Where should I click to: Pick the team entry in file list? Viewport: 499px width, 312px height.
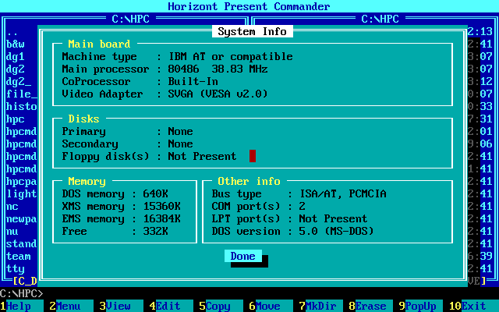tap(19, 256)
